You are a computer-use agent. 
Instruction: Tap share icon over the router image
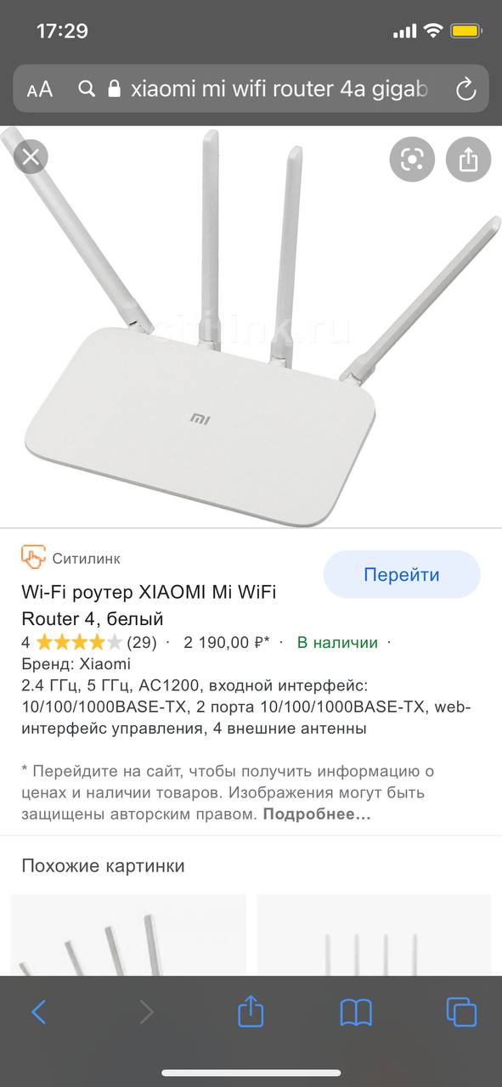(x=469, y=159)
